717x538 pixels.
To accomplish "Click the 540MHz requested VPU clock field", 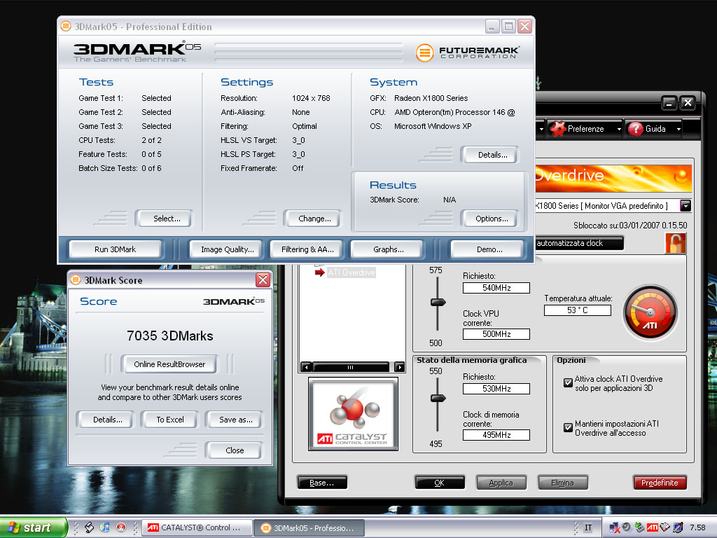I will click(x=496, y=288).
